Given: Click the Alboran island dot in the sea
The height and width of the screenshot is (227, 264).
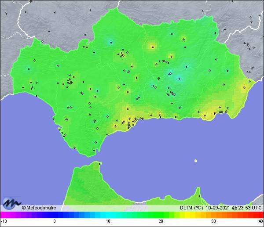Looking at the screenshot, I should pos(196,161).
